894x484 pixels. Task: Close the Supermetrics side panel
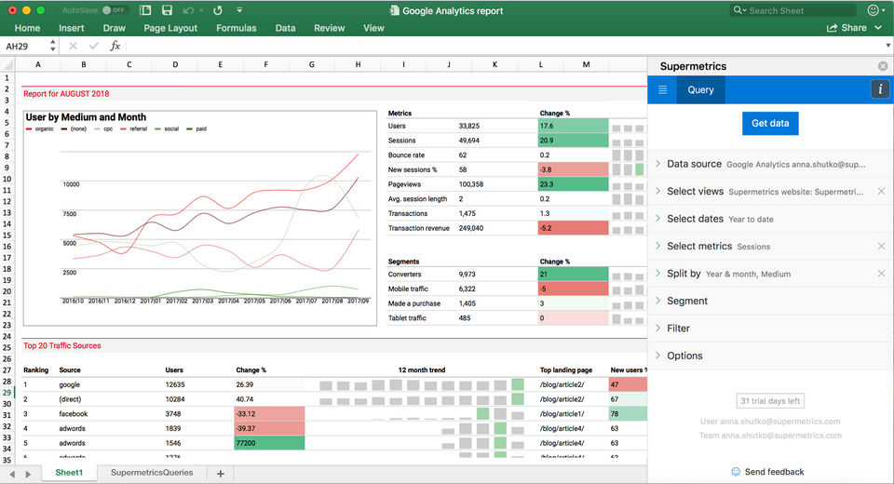tap(883, 66)
